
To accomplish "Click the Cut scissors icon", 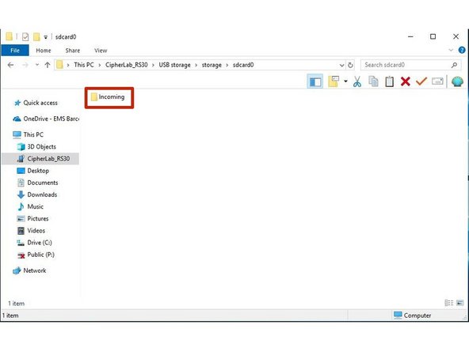I will tap(357, 81).
